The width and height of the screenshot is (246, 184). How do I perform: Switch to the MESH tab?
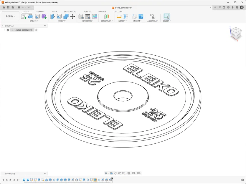click(54, 11)
